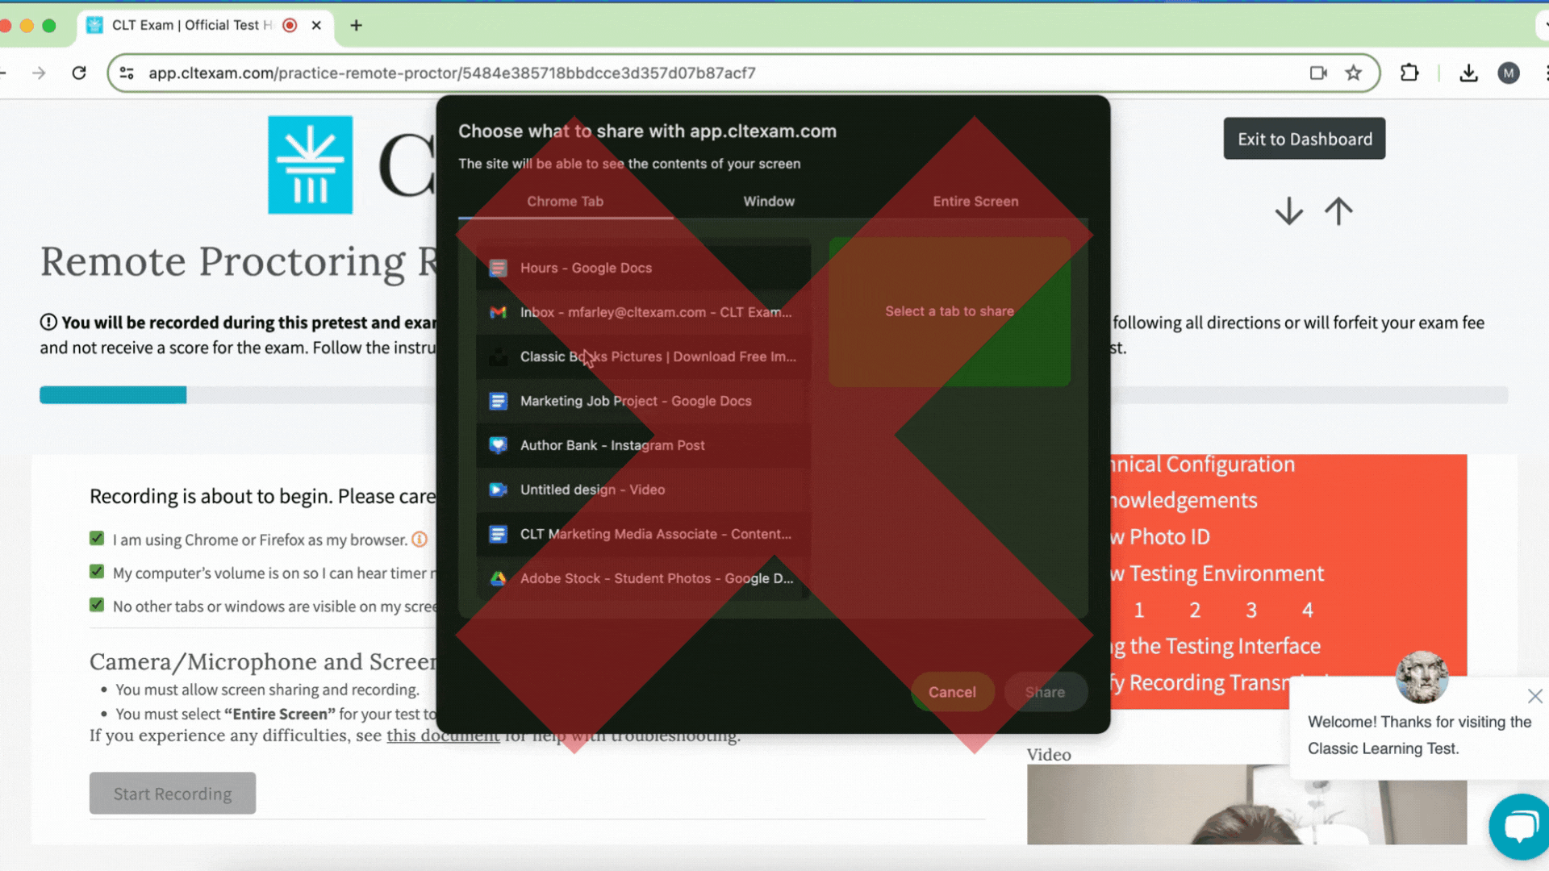Check the browser checkbox for recording
The height and width of the screenshot is (871, 1549).
97,540
